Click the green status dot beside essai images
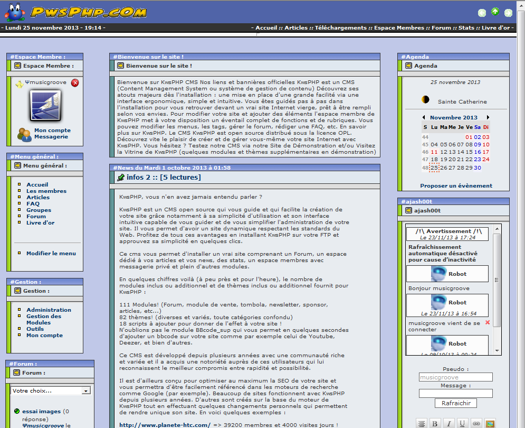This screenshot has height=428, width=525. tap(17, 411)
